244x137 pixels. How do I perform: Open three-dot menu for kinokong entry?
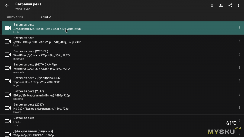239,95
